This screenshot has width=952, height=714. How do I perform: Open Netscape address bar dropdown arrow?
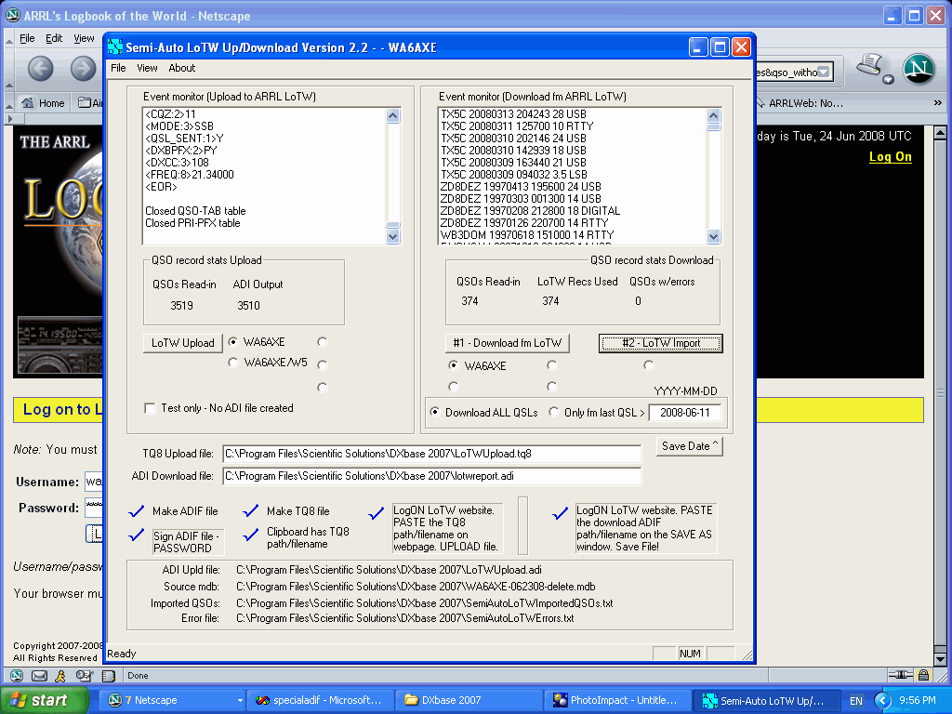[824, 73]
